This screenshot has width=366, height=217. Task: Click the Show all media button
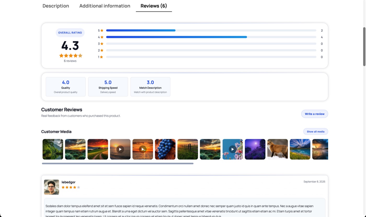pos(316,132)
